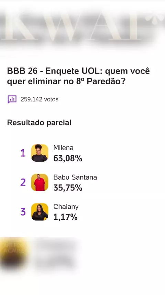Click the purple rank number 2
165x295 pixels.
(x=23, y=182)
